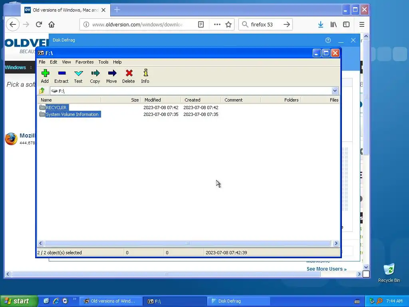Open the Tools menu in 7-Zip

click(103, 62)
